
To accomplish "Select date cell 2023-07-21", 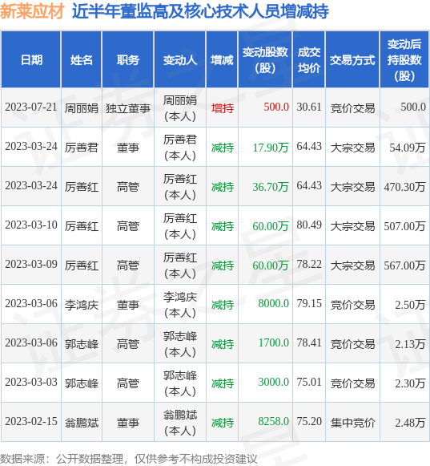I will (31, 107).
